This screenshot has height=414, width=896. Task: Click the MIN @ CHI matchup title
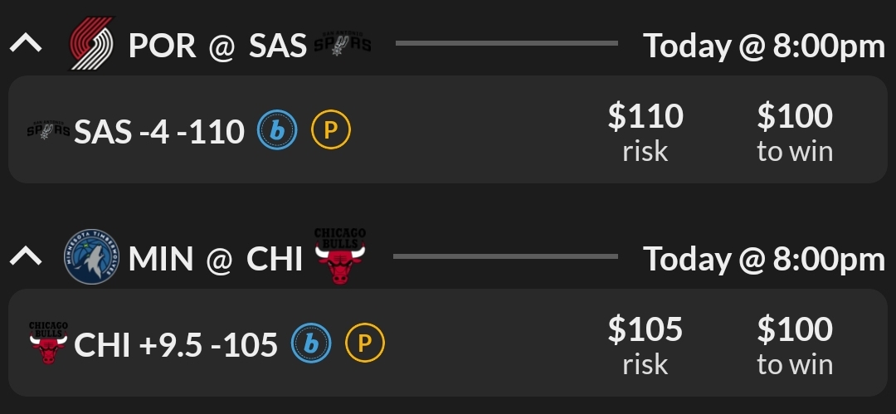(x=216, y=259)
